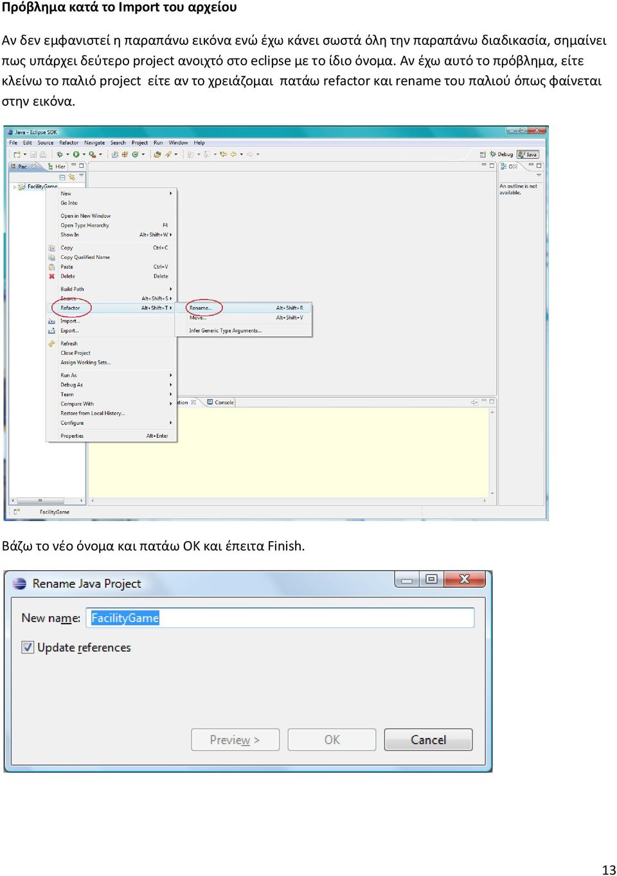Switch to the Hierarchy tab
The width and height of the screenshot is (617, 876).
click(x=57, y=166)
